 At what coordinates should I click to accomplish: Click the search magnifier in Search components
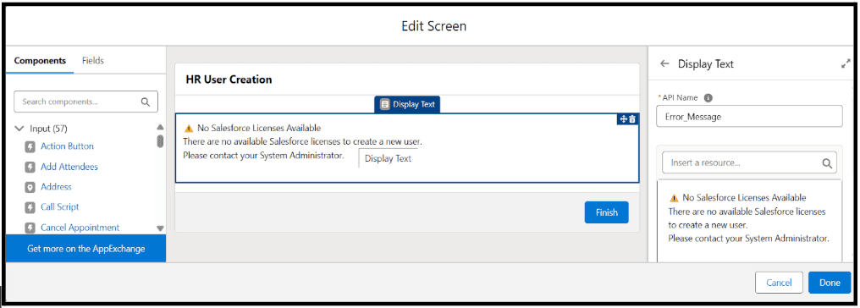(146, 102)
